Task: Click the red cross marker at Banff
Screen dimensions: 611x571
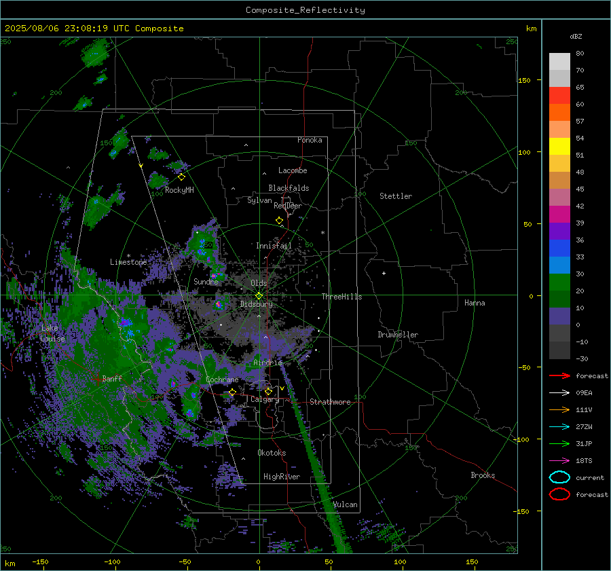Action: (x=97, y=379)
